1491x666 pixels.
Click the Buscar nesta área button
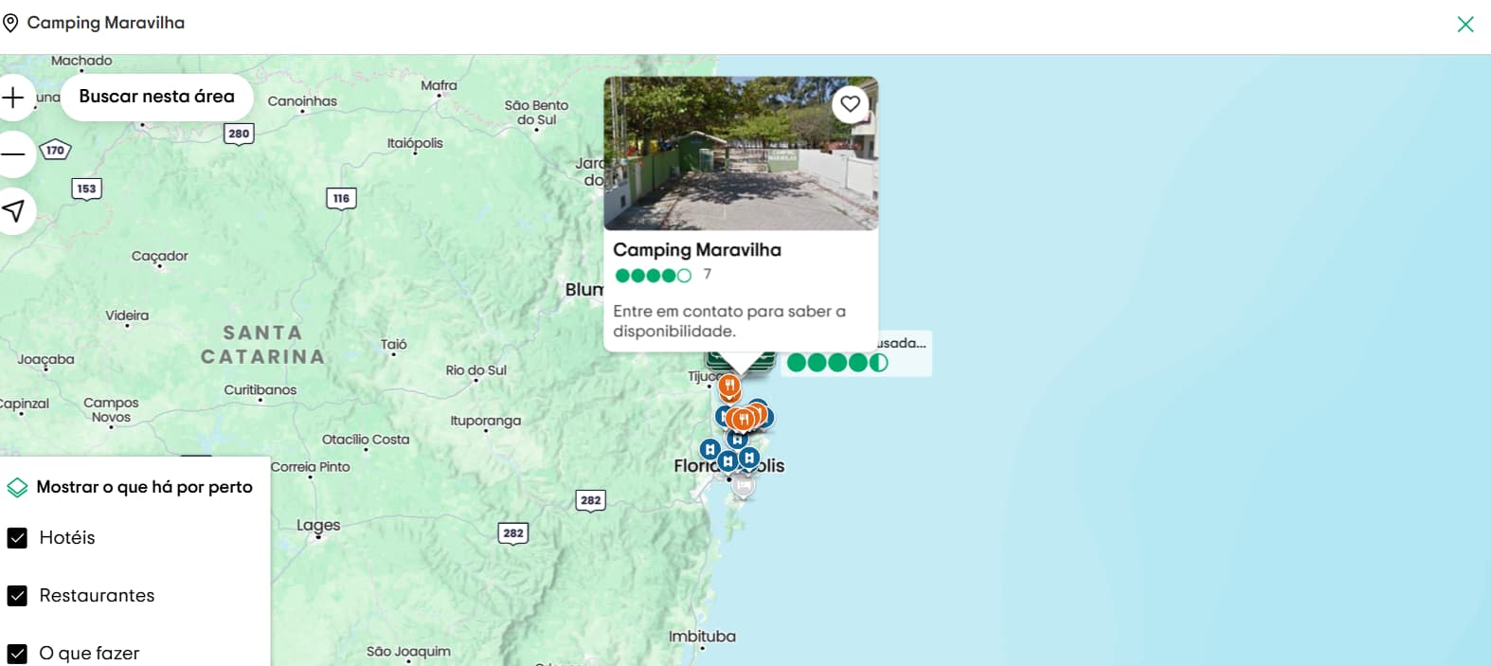coord(156,97)
